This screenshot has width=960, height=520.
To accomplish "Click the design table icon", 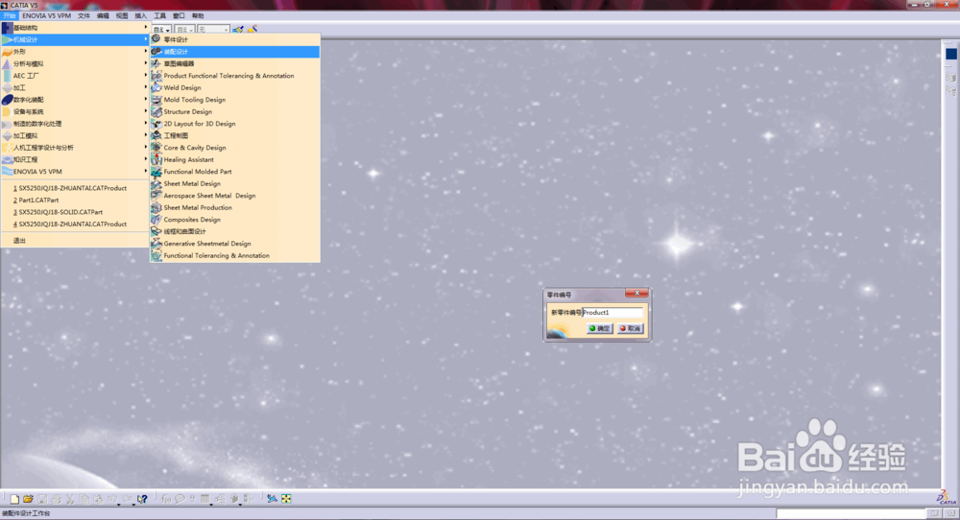I will coord(205,499).
